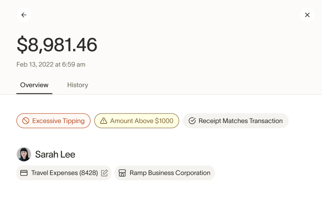
Task: Click the Feb 13, 2022 timestamp
Action: pyautogui.click(x=51, y=64)
